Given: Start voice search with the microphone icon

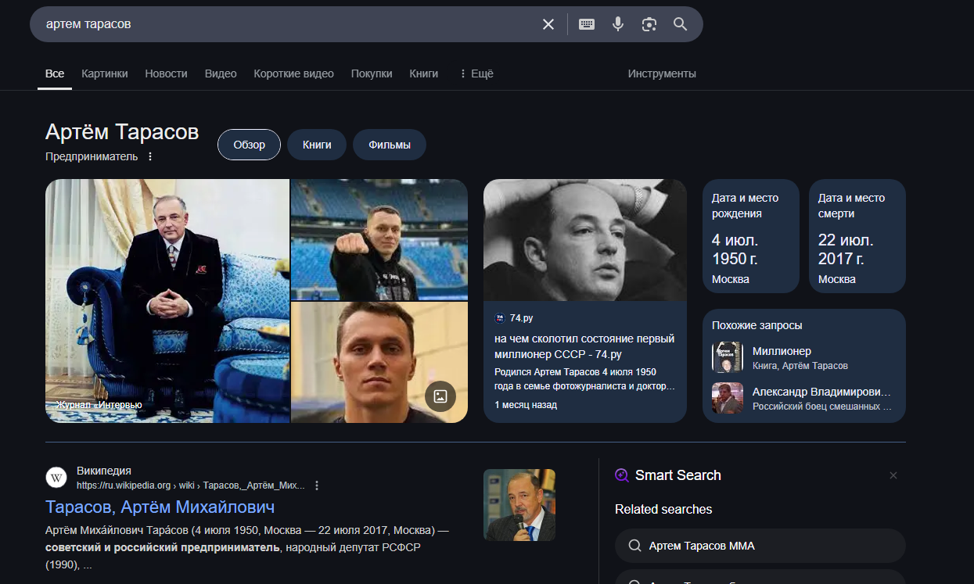Looking at the screenshot, I should tap(618, 24).
